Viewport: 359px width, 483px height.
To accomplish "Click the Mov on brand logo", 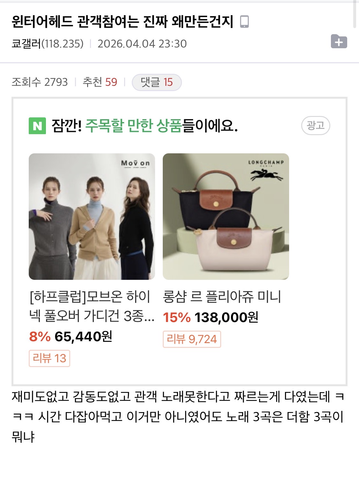I will tap(135, 164).
